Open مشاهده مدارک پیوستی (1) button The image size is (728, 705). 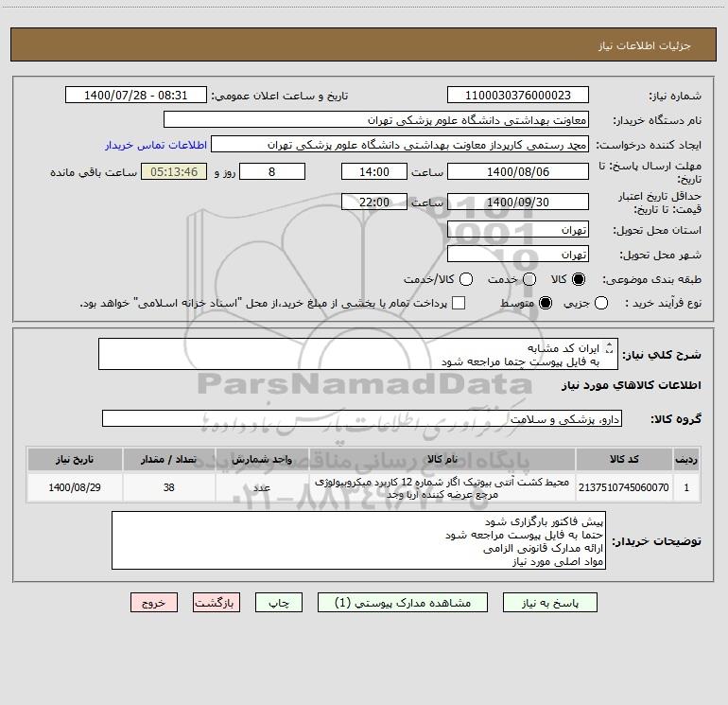coord(403,603)
